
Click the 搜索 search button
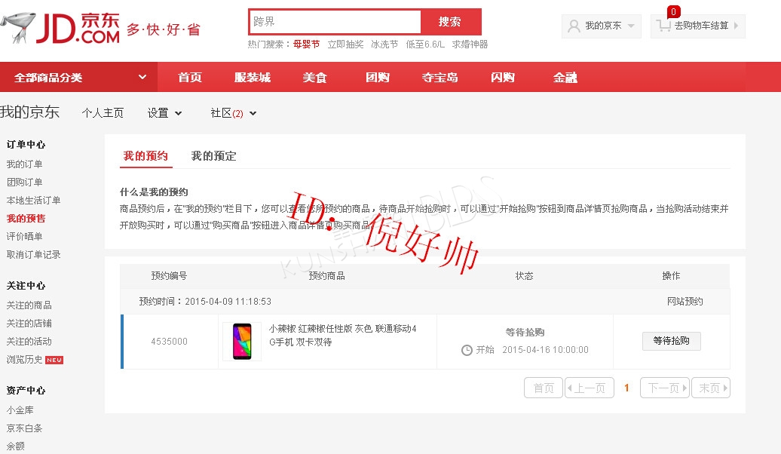point(450,22)
